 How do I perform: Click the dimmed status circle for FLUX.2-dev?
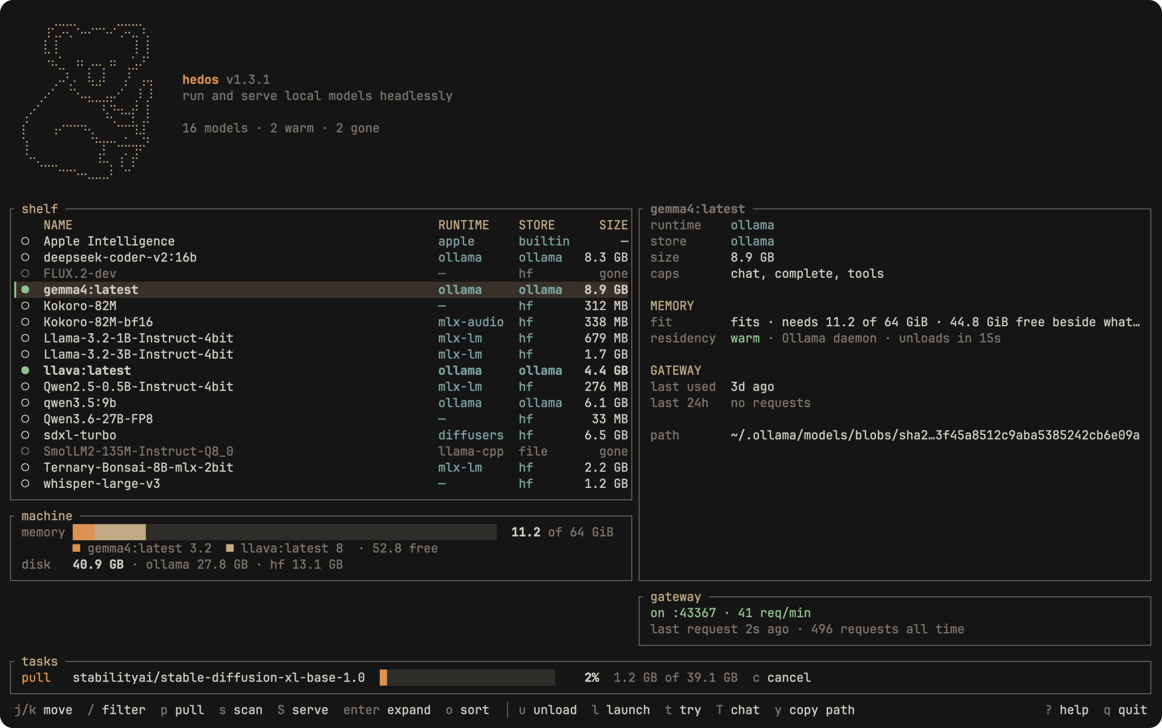pos(25,273)
